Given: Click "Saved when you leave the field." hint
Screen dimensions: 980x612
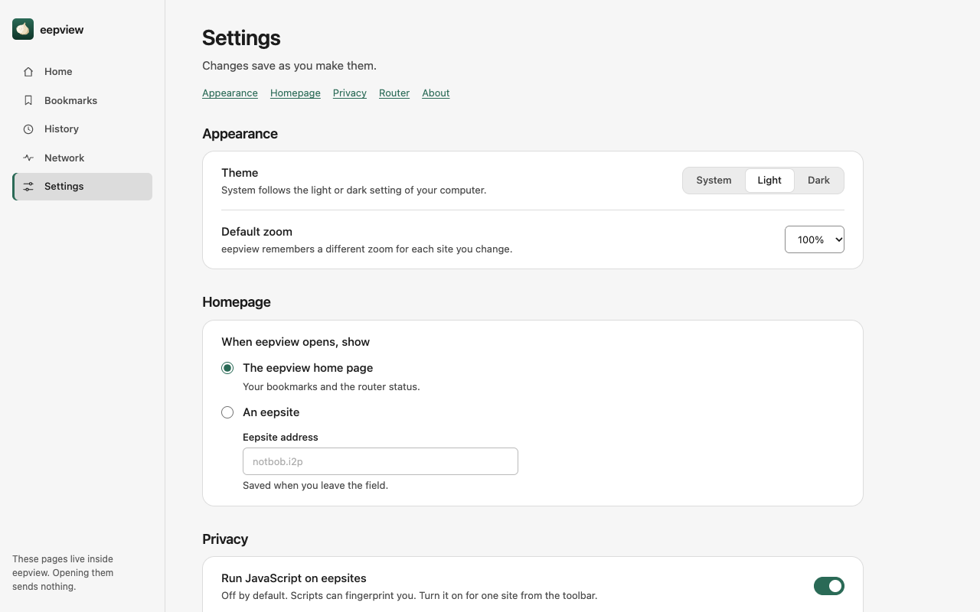Looking at the screenshot, I should click(x=315, y=485).
